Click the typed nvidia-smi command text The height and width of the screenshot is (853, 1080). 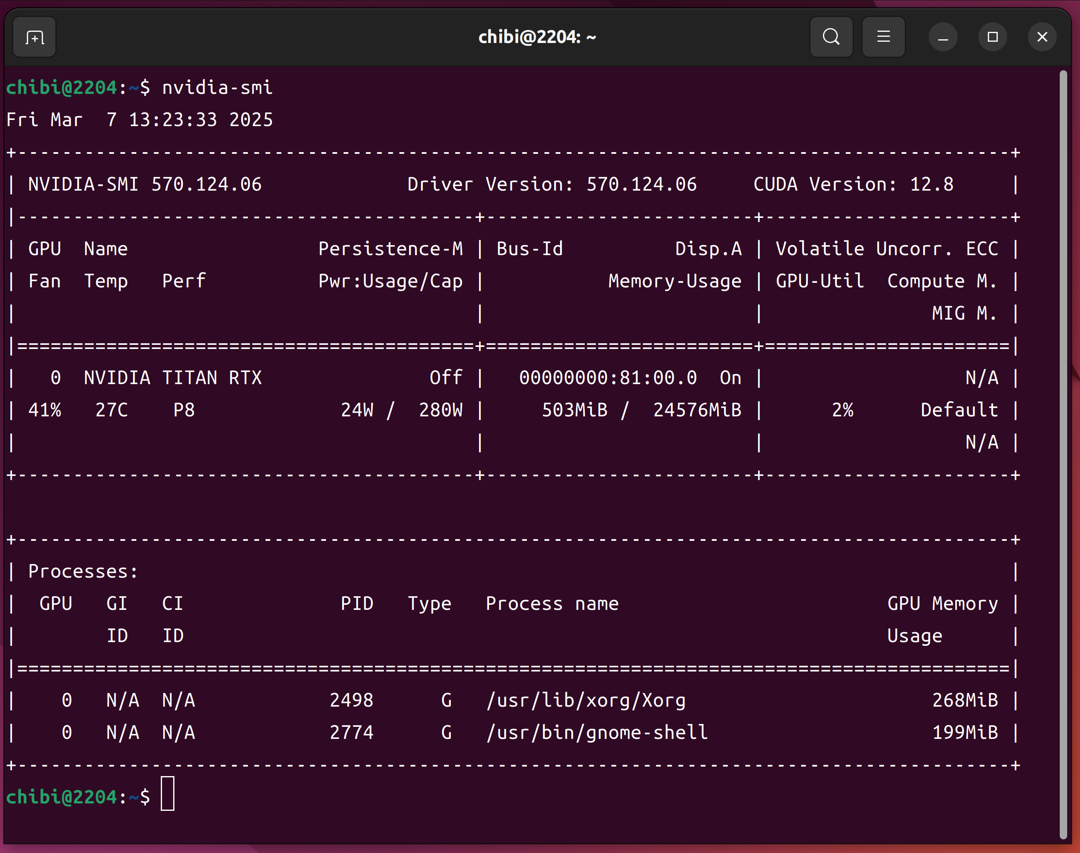(x=217, y=88)
